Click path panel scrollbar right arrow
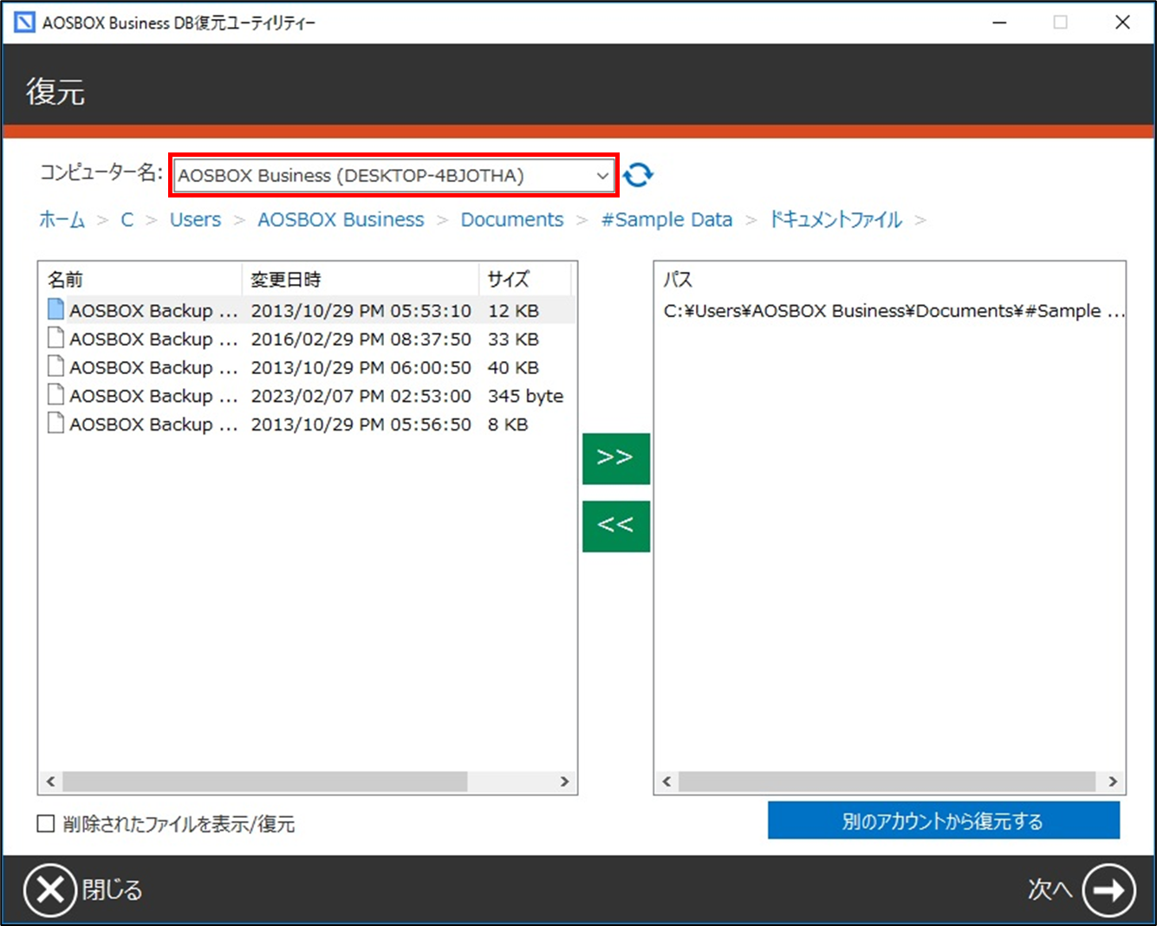 point(1114,781)
